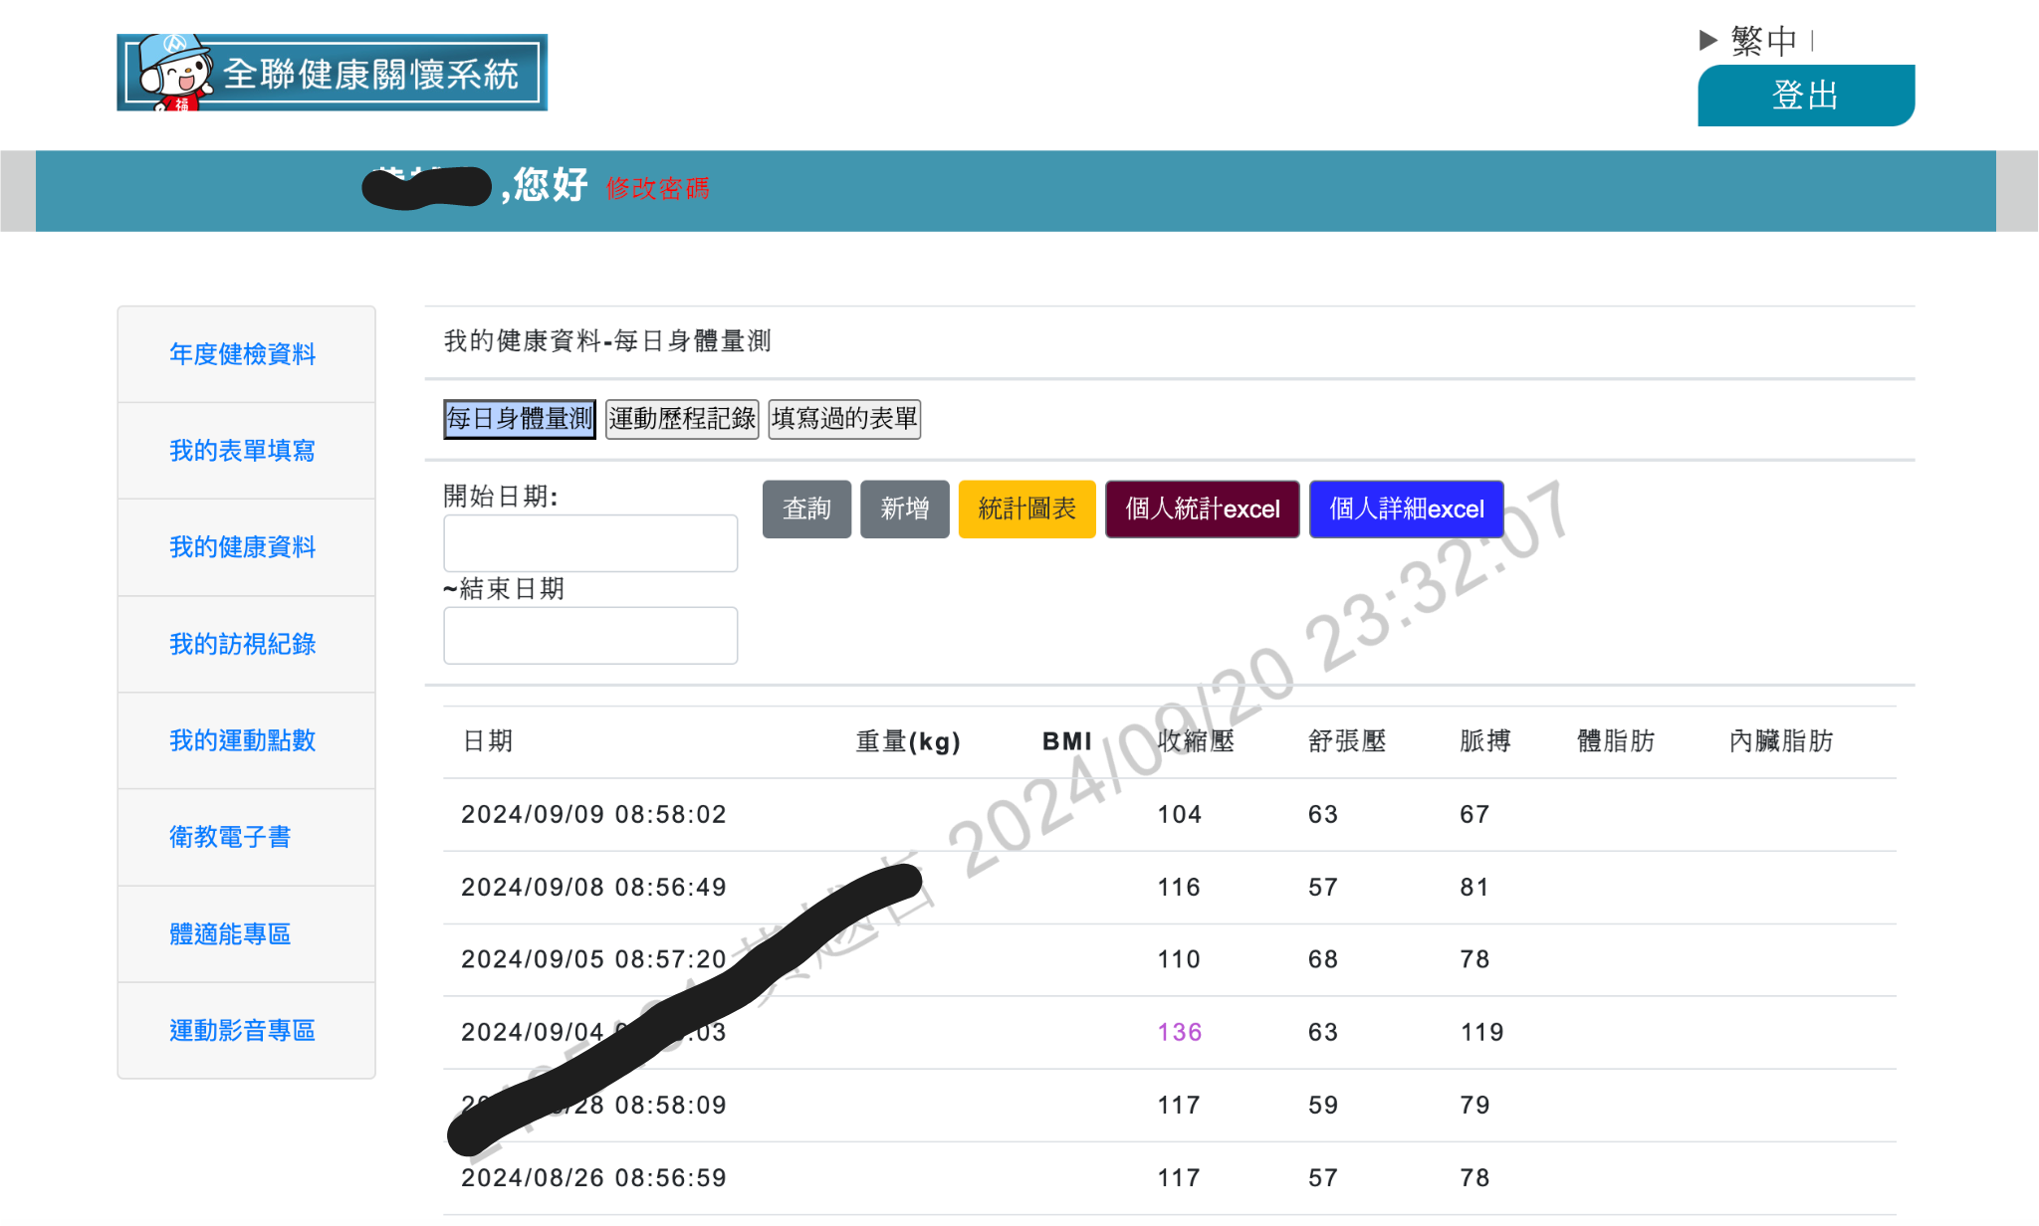Select the 繁中 language option
Viewport: 2039px width, 1226px height.
point(1763,40)
